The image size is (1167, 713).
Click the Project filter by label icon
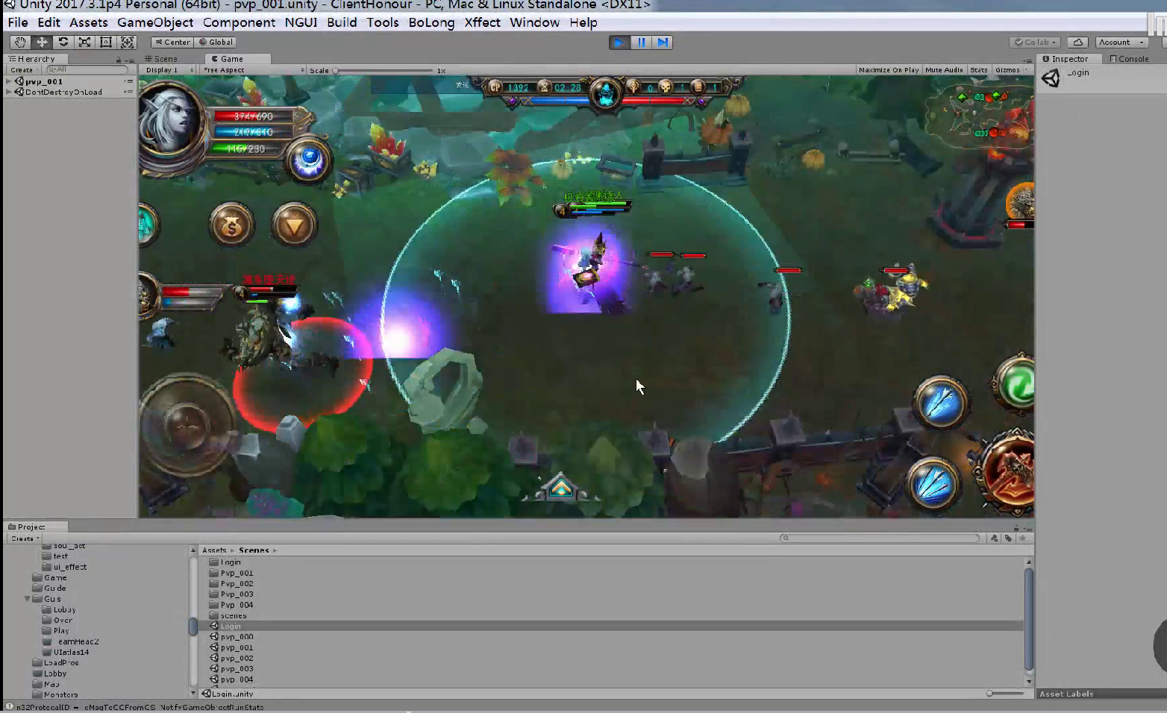point(1008,538)
